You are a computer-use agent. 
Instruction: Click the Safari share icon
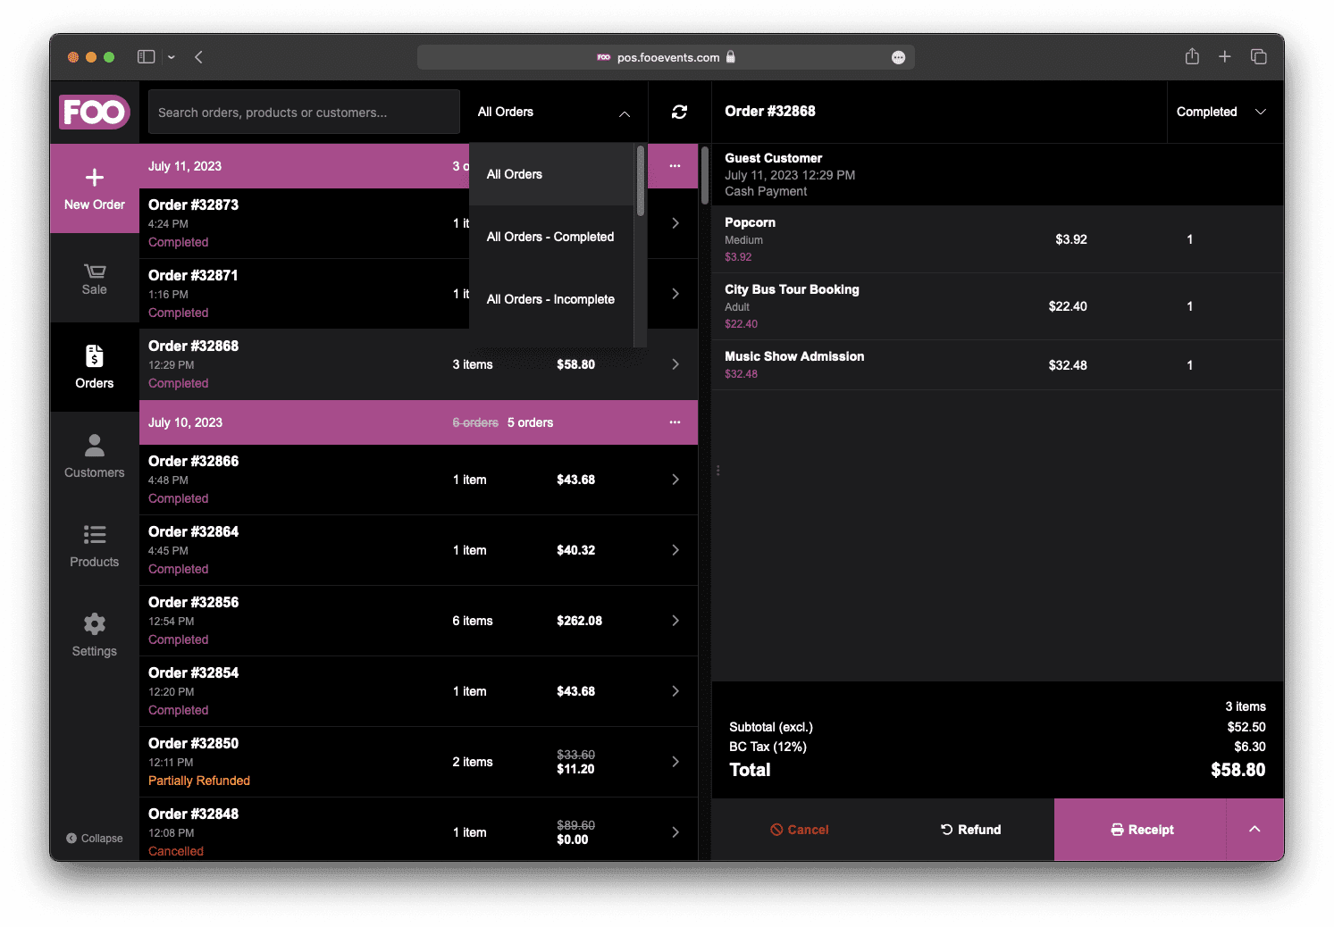[1191, 56]
